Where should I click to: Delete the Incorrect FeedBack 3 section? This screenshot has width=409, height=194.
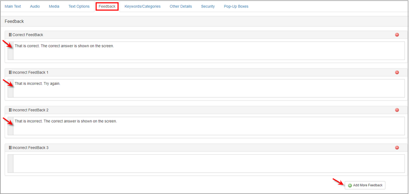[397, 148]
